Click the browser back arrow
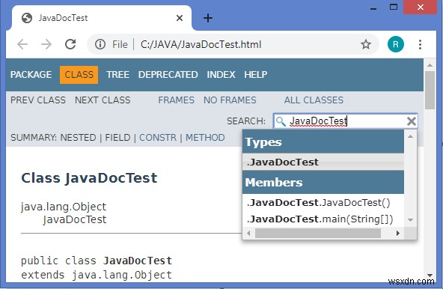This screenshot has height=289, width=443. [x=22, y=44]
